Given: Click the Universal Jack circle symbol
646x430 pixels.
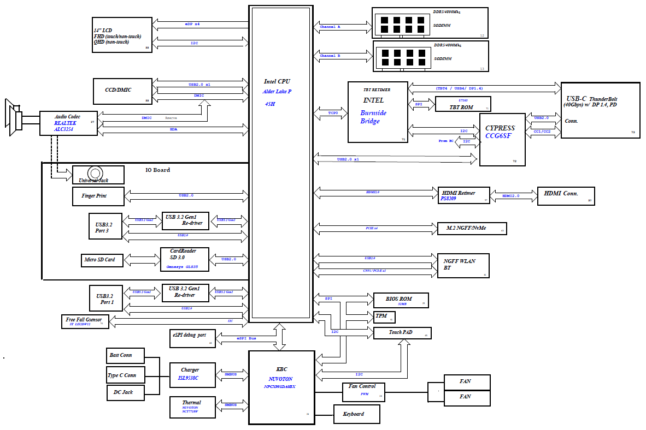Looking at the screenshot, I should 97,172.
